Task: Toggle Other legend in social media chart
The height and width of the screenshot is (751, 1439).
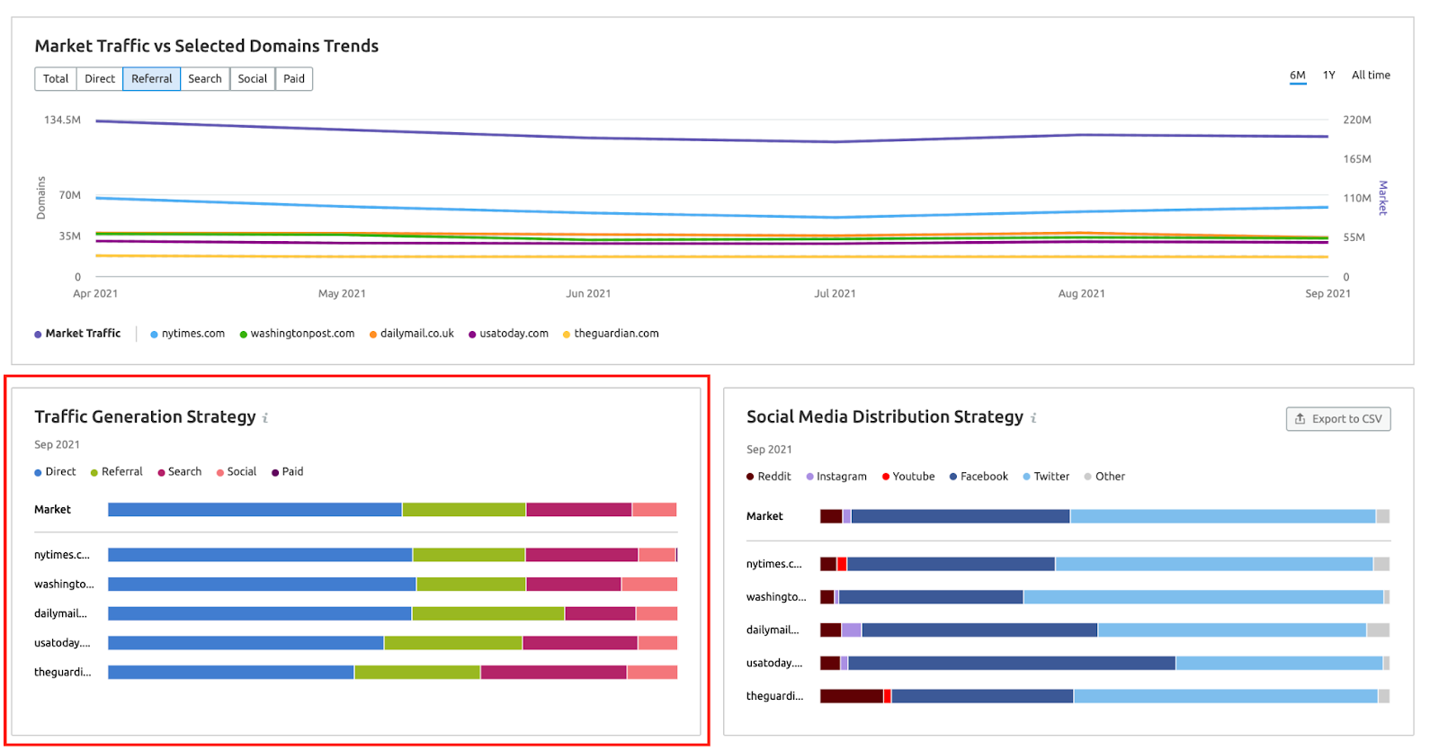Action: (x=1104, y=477)
